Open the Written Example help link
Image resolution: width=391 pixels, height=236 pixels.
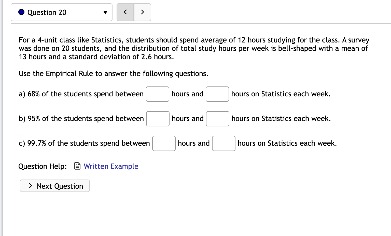111,166
